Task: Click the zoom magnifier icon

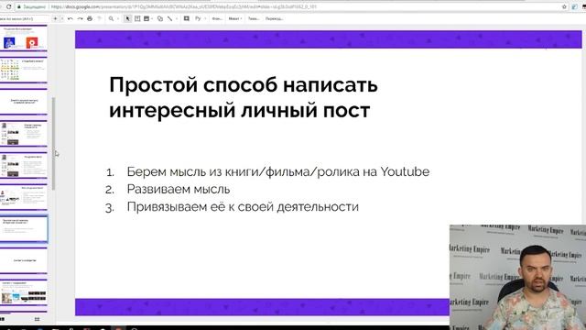Action: pyautogui.click(x=111, y=18)
